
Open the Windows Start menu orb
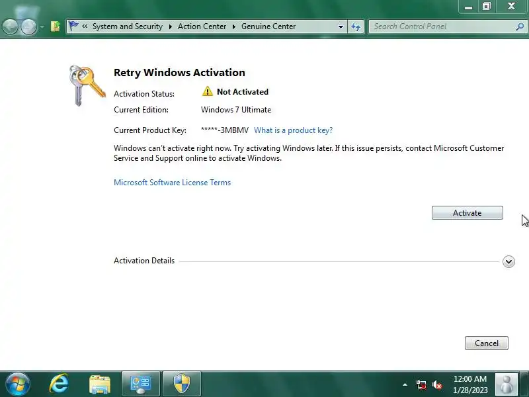[x=18, y=384]
